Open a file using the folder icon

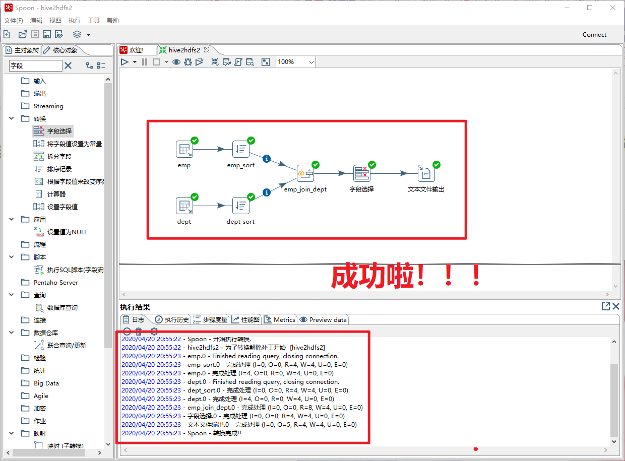point(22,34)
